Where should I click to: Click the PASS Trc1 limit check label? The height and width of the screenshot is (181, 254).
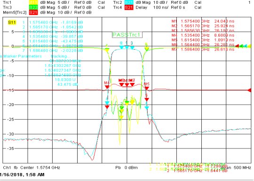click(127, 35)
